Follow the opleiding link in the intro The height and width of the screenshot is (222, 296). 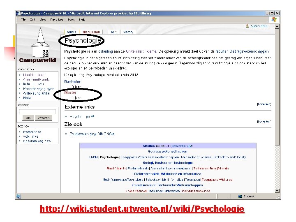point(106,51)
